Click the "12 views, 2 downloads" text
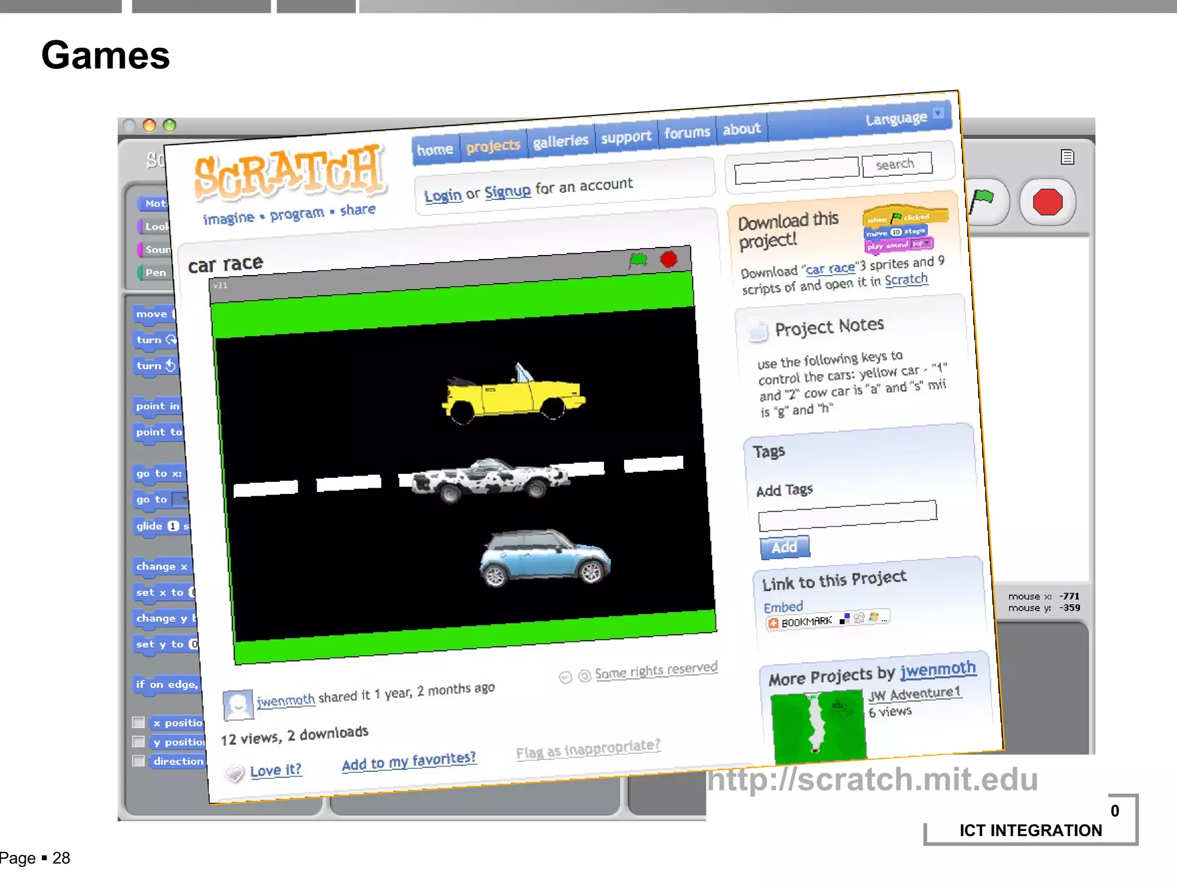 (x=294, y=735)
